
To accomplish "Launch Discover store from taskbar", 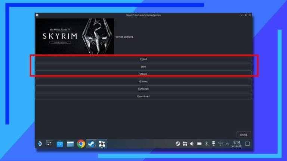I will tap(60, 144).
